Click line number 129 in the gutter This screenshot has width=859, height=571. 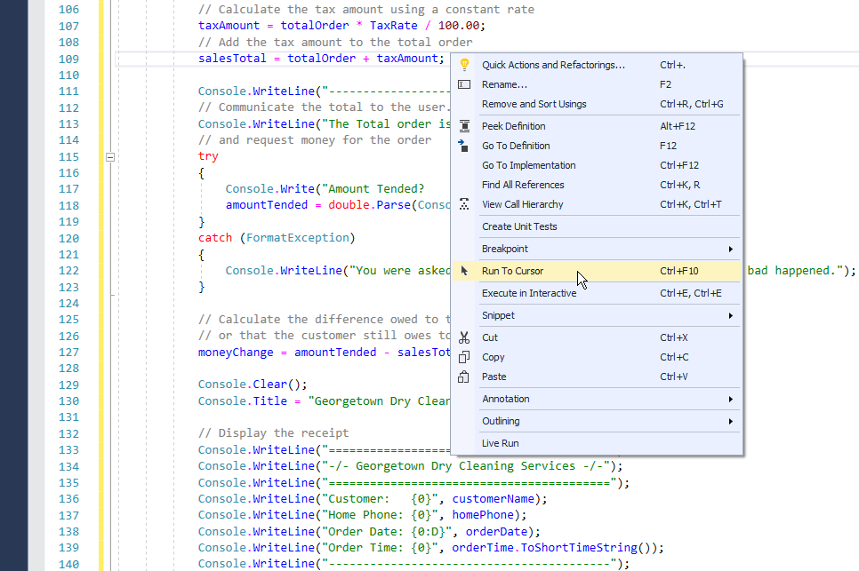click(69, 385)
